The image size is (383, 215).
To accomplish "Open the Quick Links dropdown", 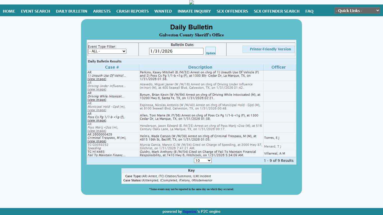I will coord(357,11).
